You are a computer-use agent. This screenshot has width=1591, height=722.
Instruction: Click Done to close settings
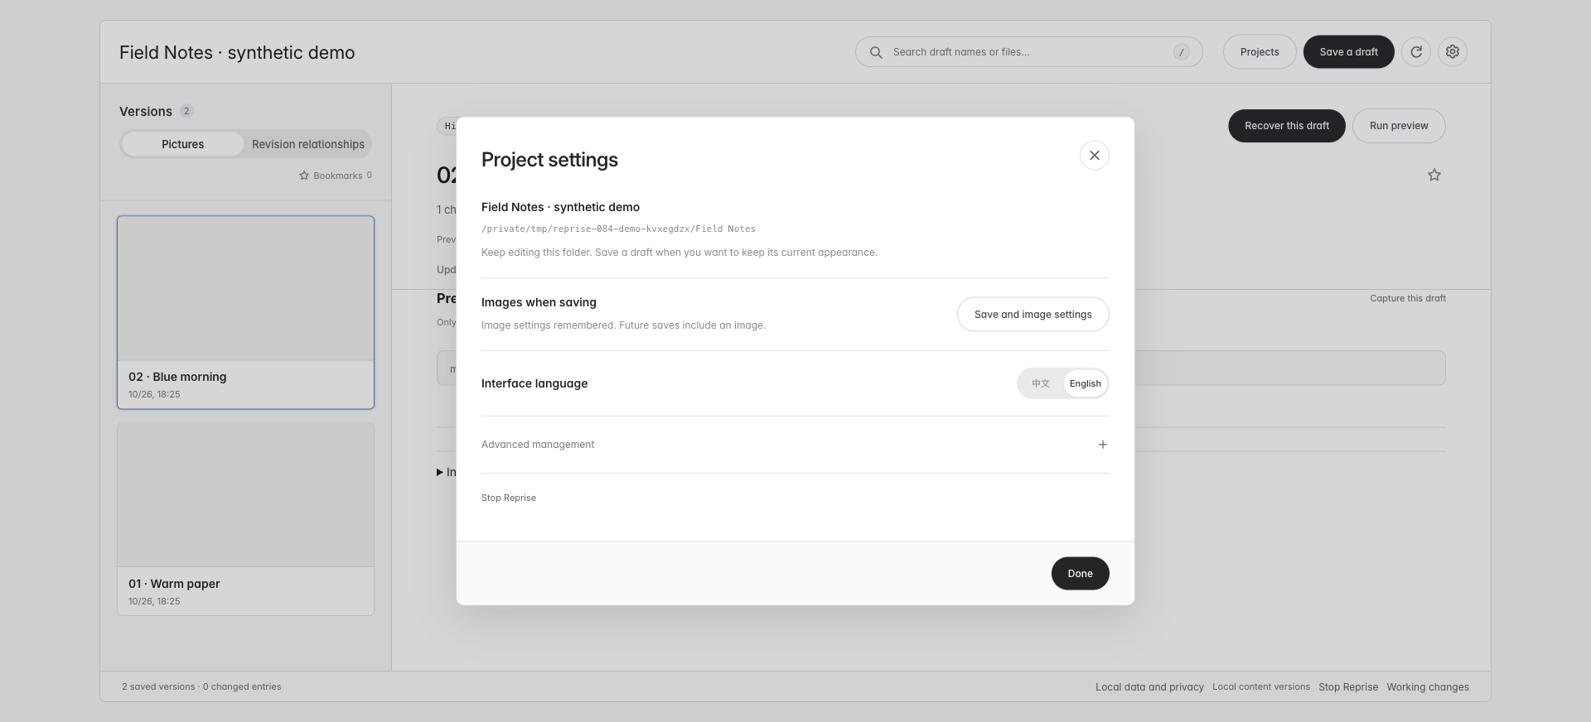[1080, 574]
